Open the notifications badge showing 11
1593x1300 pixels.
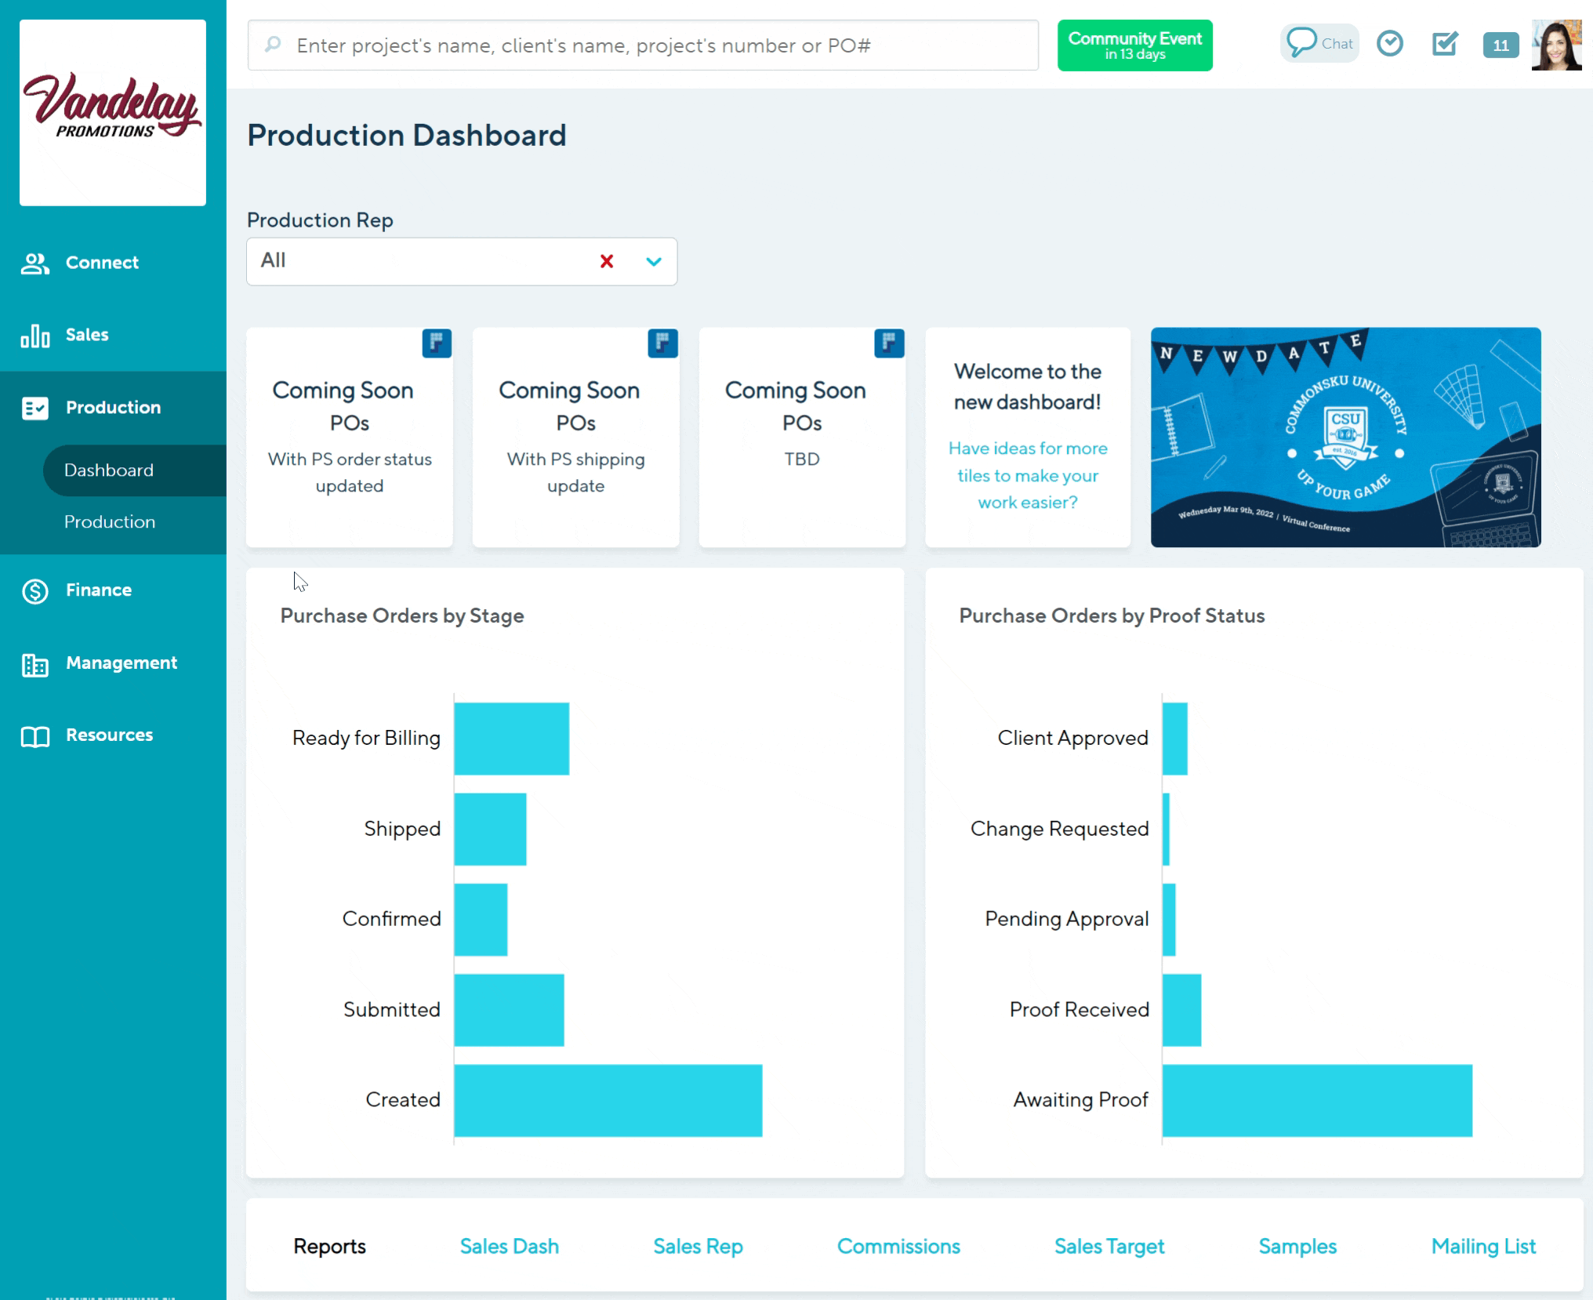coord(1500,45)
